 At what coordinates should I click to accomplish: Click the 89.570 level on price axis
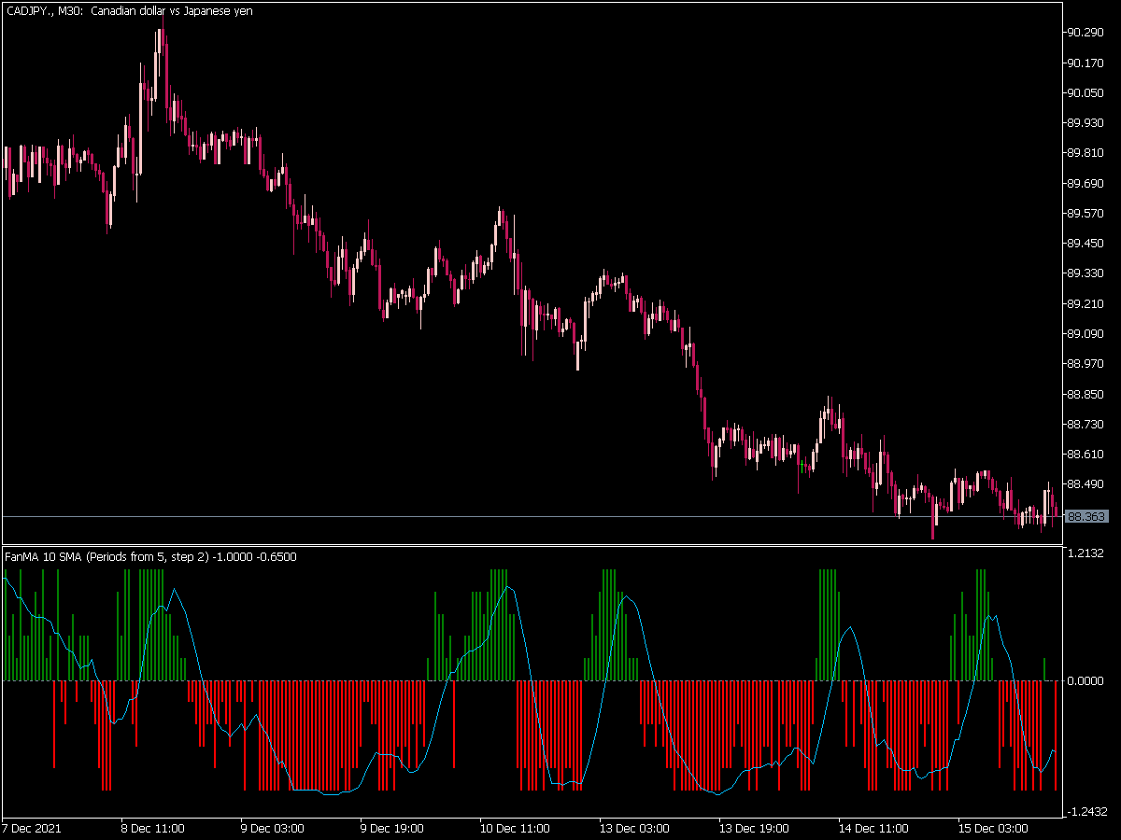point(1086,214)
